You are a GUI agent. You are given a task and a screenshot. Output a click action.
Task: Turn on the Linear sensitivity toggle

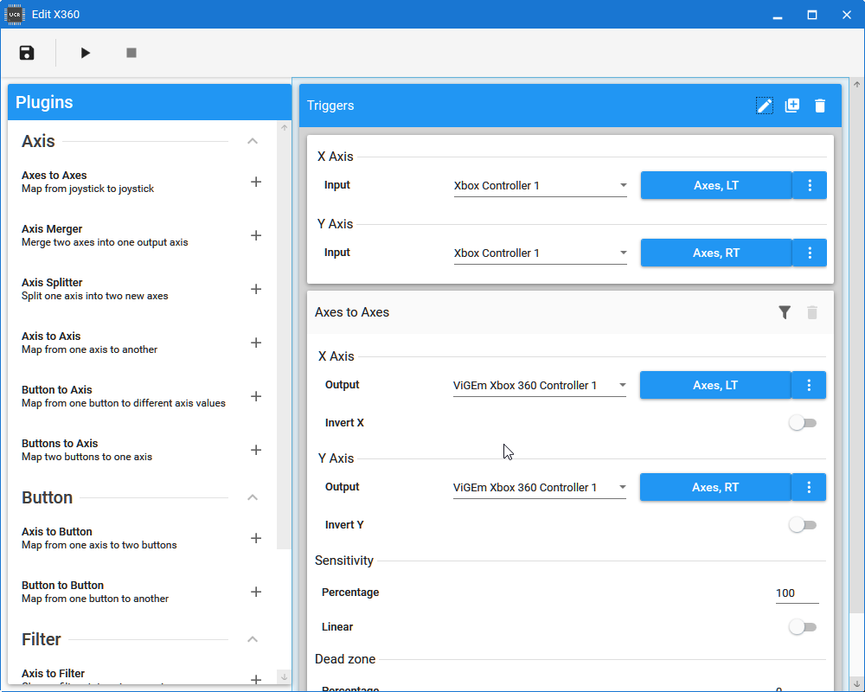pyautogui.click(x=802, y=627)
